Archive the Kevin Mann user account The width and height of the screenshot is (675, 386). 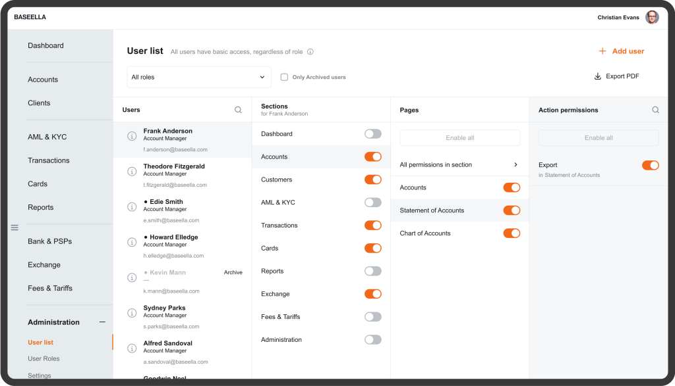(233, 272)
